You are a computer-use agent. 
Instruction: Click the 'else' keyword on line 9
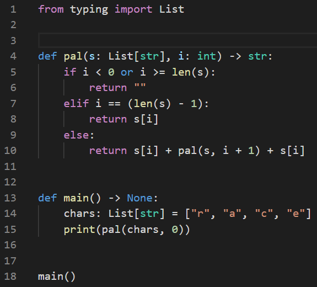coord(76,135)
